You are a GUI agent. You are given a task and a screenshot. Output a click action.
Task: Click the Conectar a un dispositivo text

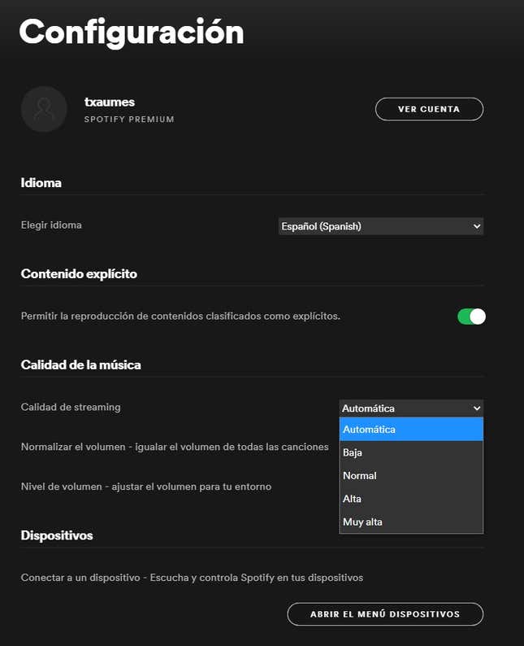[x=192, y=578]
